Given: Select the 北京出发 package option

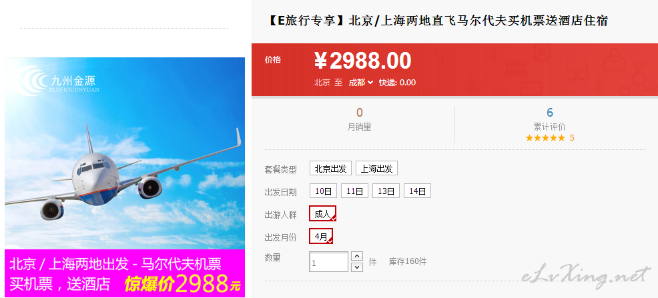Looking at the screenshot, I should click(x=330, y=169).
